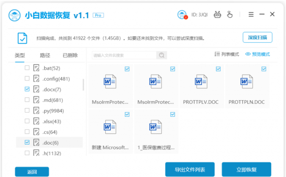Viewport: 286px width, 177px height.
Task: Switch to the 类型 tab
Action: tap(20, 55)
